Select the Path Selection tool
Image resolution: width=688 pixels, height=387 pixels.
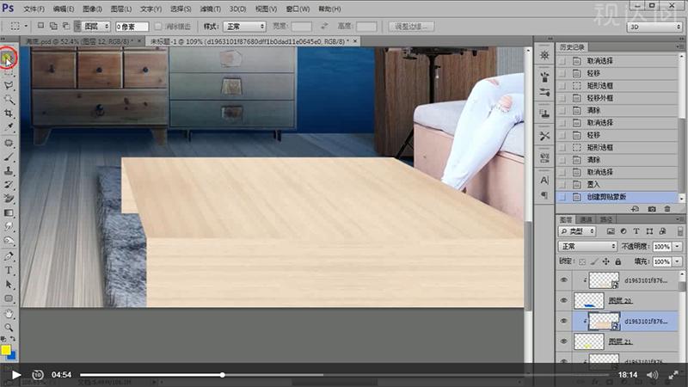pos(9,285)
